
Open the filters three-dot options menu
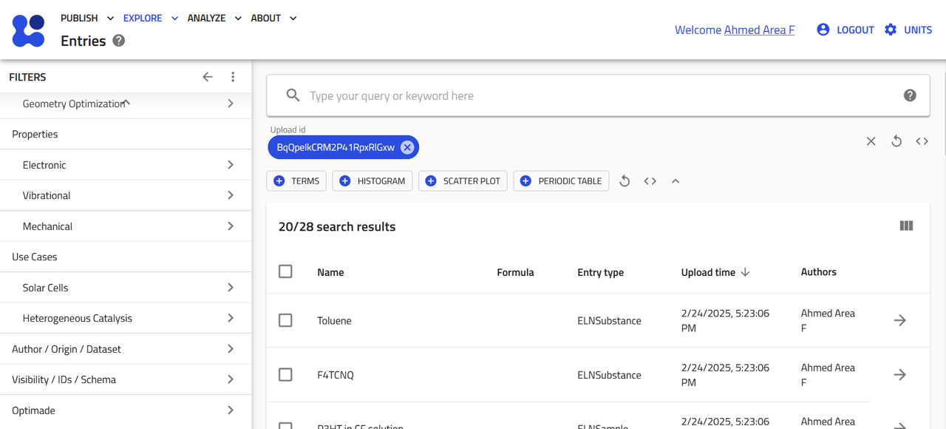click(233, 77)
